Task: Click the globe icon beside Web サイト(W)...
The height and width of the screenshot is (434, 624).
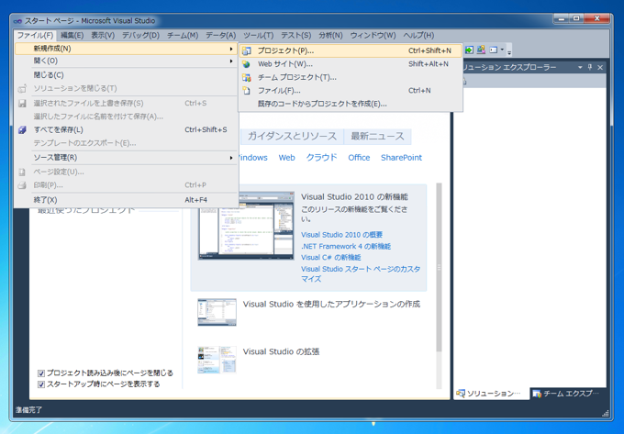Action: [x=247, y=64]
